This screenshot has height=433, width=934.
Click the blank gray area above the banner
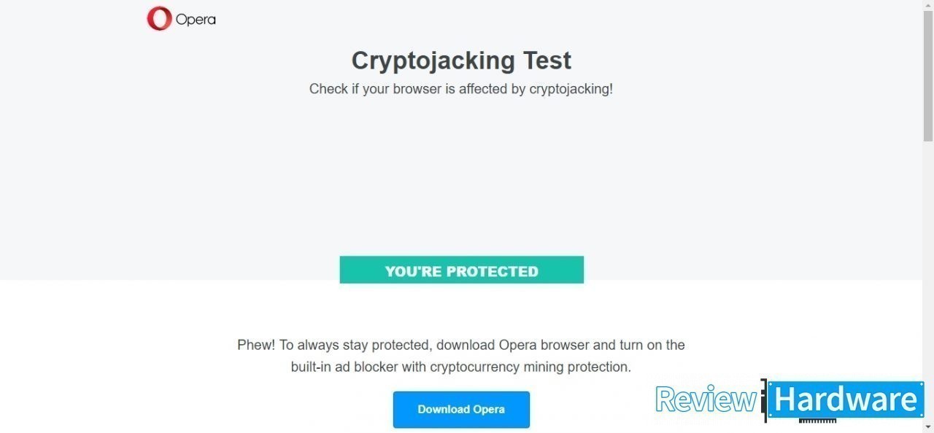(x=461, y=182)
